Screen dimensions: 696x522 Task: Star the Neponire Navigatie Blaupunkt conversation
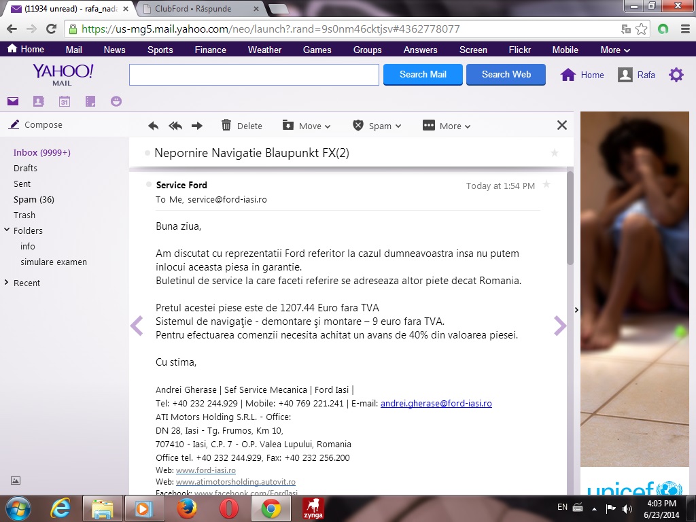point(554,153)
